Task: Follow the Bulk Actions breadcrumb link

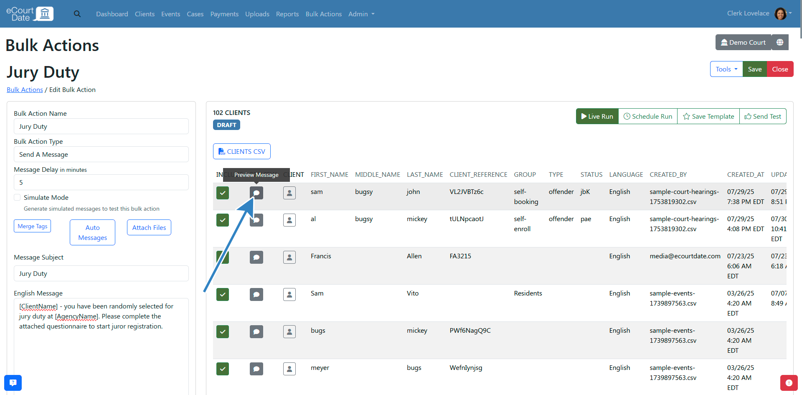Action: tap(25, 89)
